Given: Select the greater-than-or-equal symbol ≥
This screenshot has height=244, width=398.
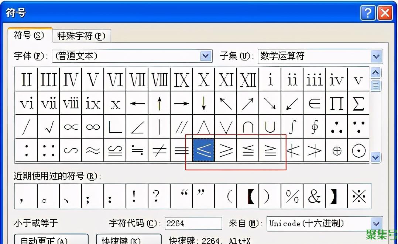Looking at the screenshot, I should [x=226, y=150].
